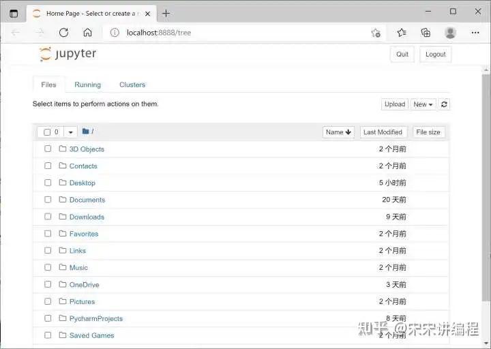Sort files by Name

338,132
